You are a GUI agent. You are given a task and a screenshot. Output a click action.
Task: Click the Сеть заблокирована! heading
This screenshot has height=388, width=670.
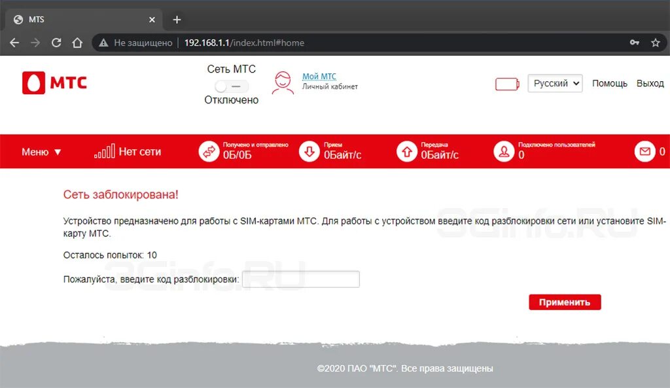tap(120, 194)
